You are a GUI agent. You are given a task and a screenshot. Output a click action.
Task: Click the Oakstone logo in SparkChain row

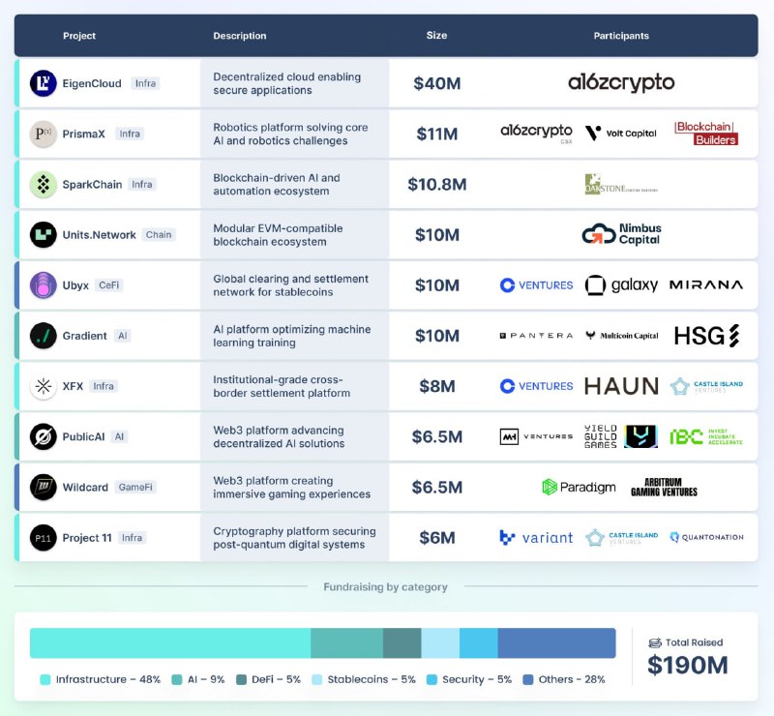point(621,184)
